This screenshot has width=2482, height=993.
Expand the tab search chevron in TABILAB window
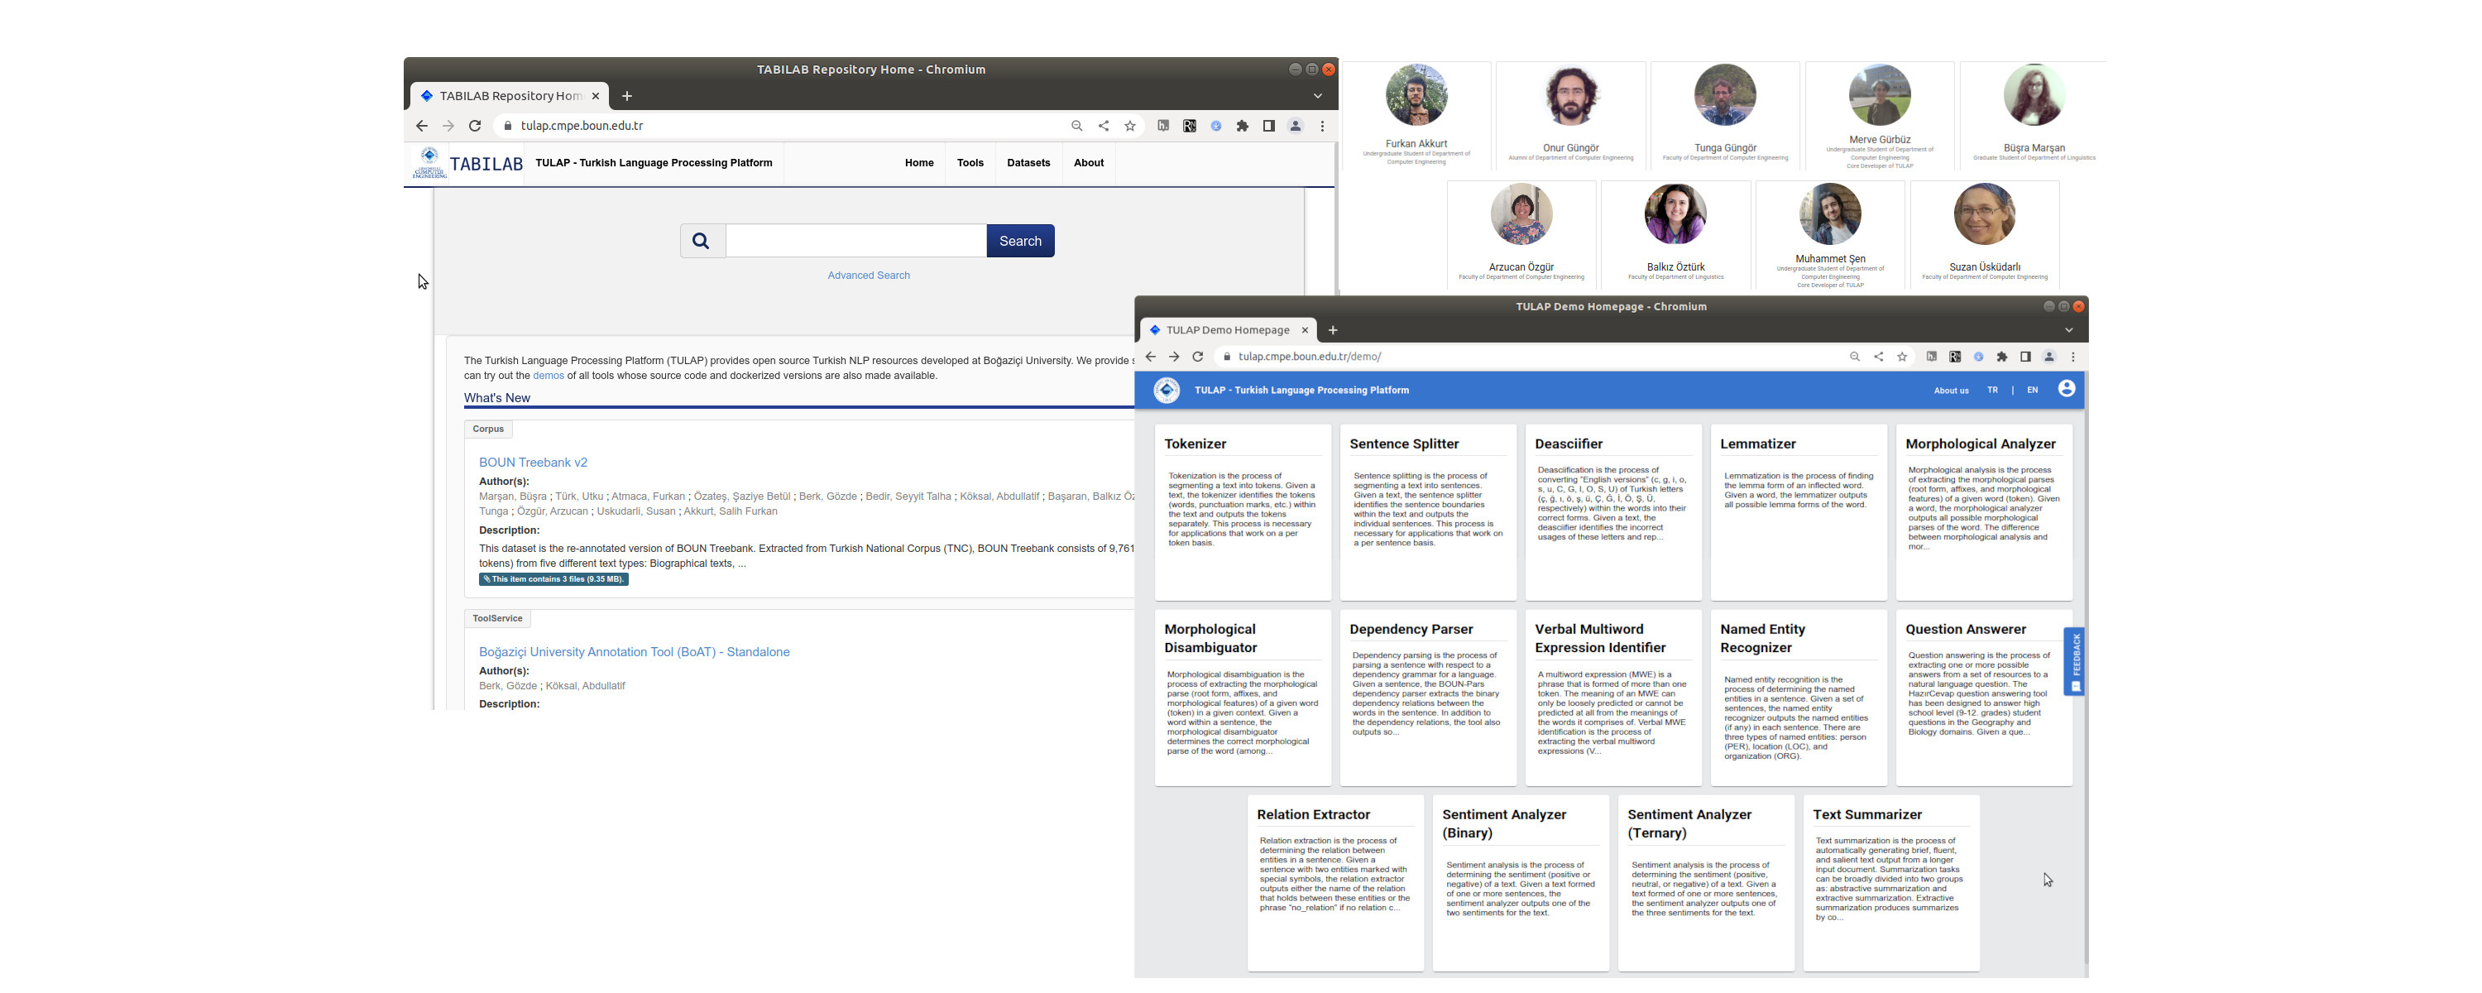[x=1317, y=95]
